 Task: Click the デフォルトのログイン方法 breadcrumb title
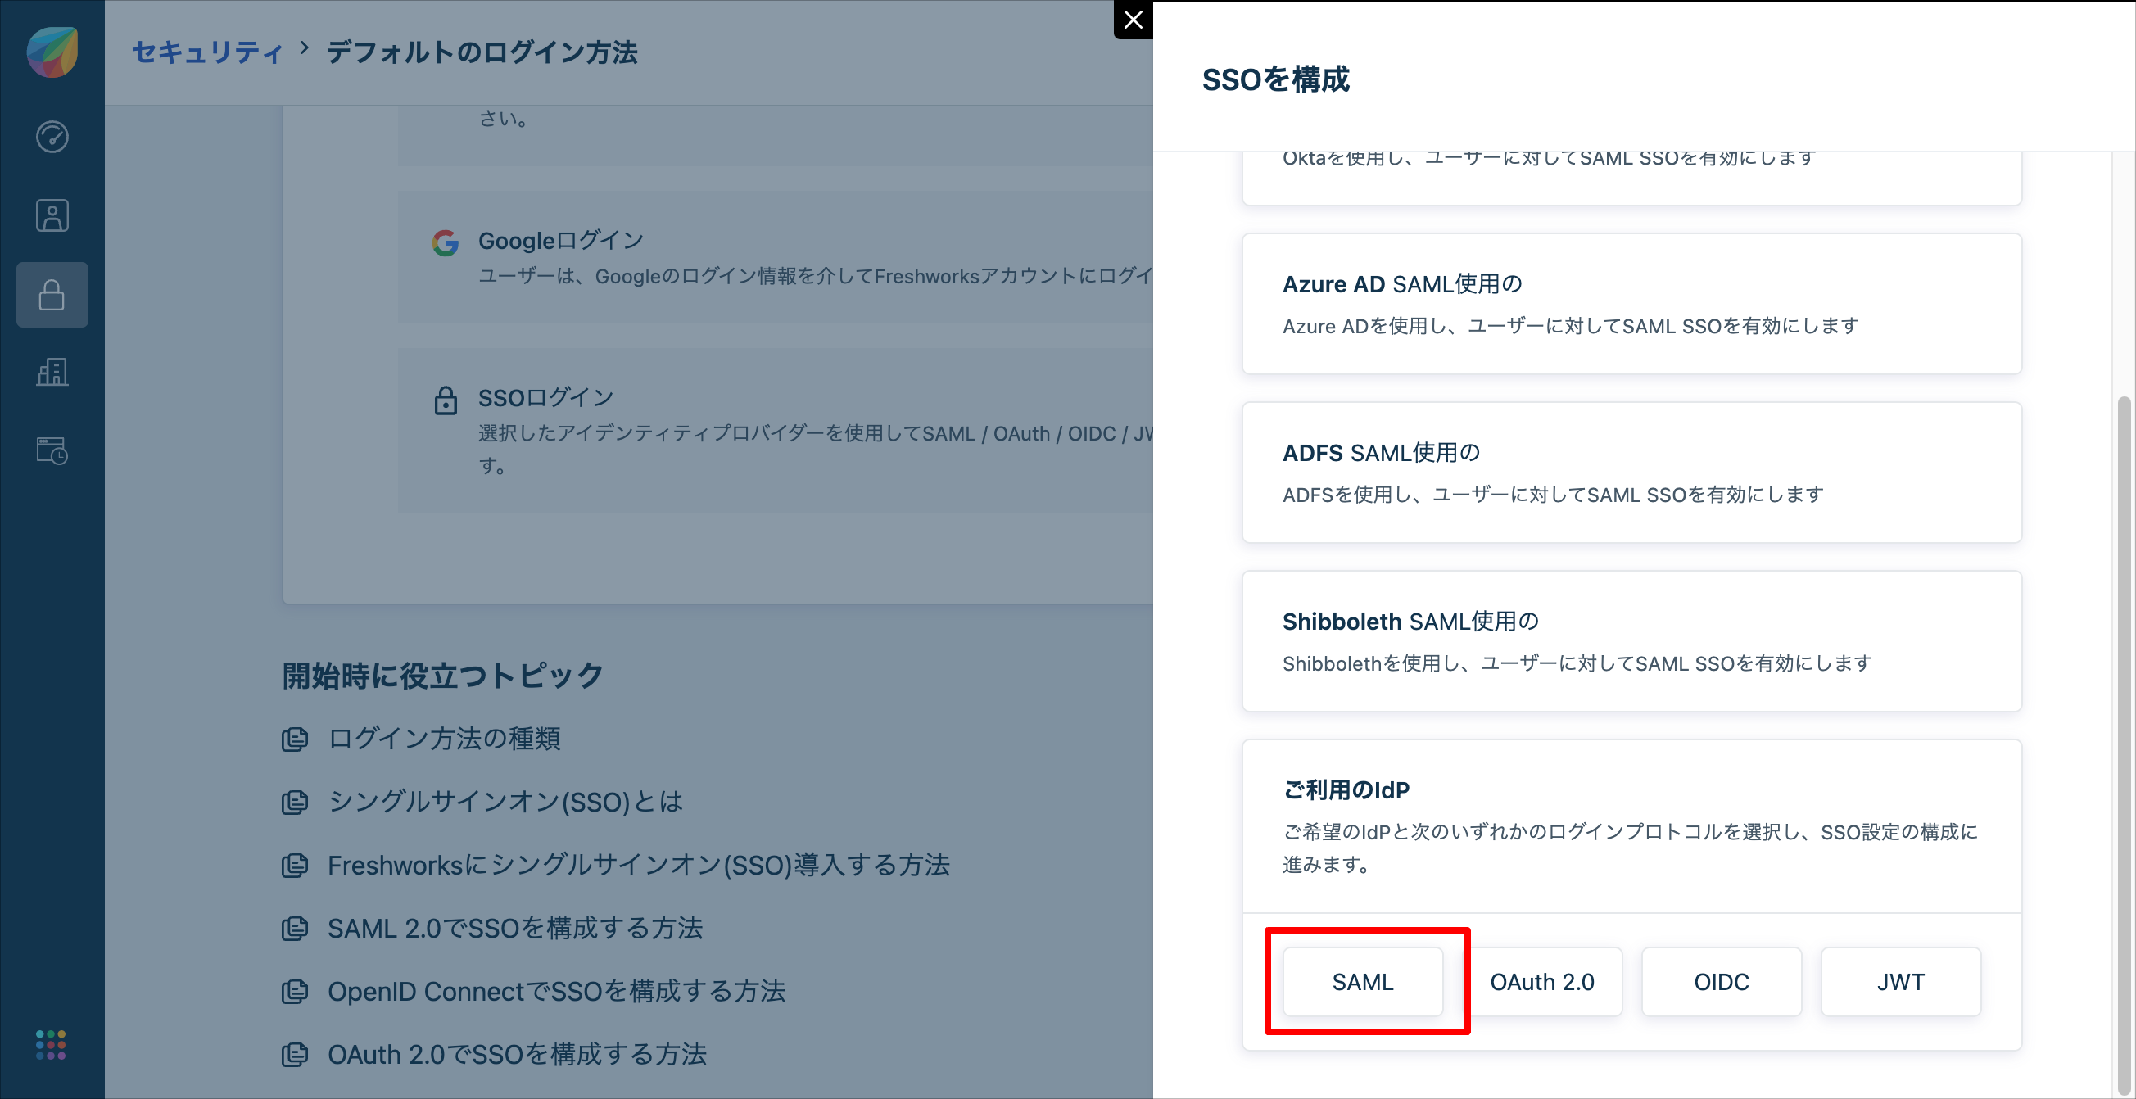(x=482, y=52)
